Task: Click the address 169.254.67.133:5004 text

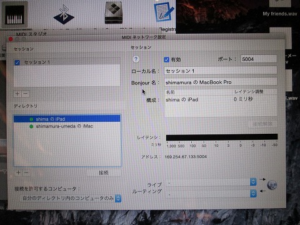Action: pos(186,157)
